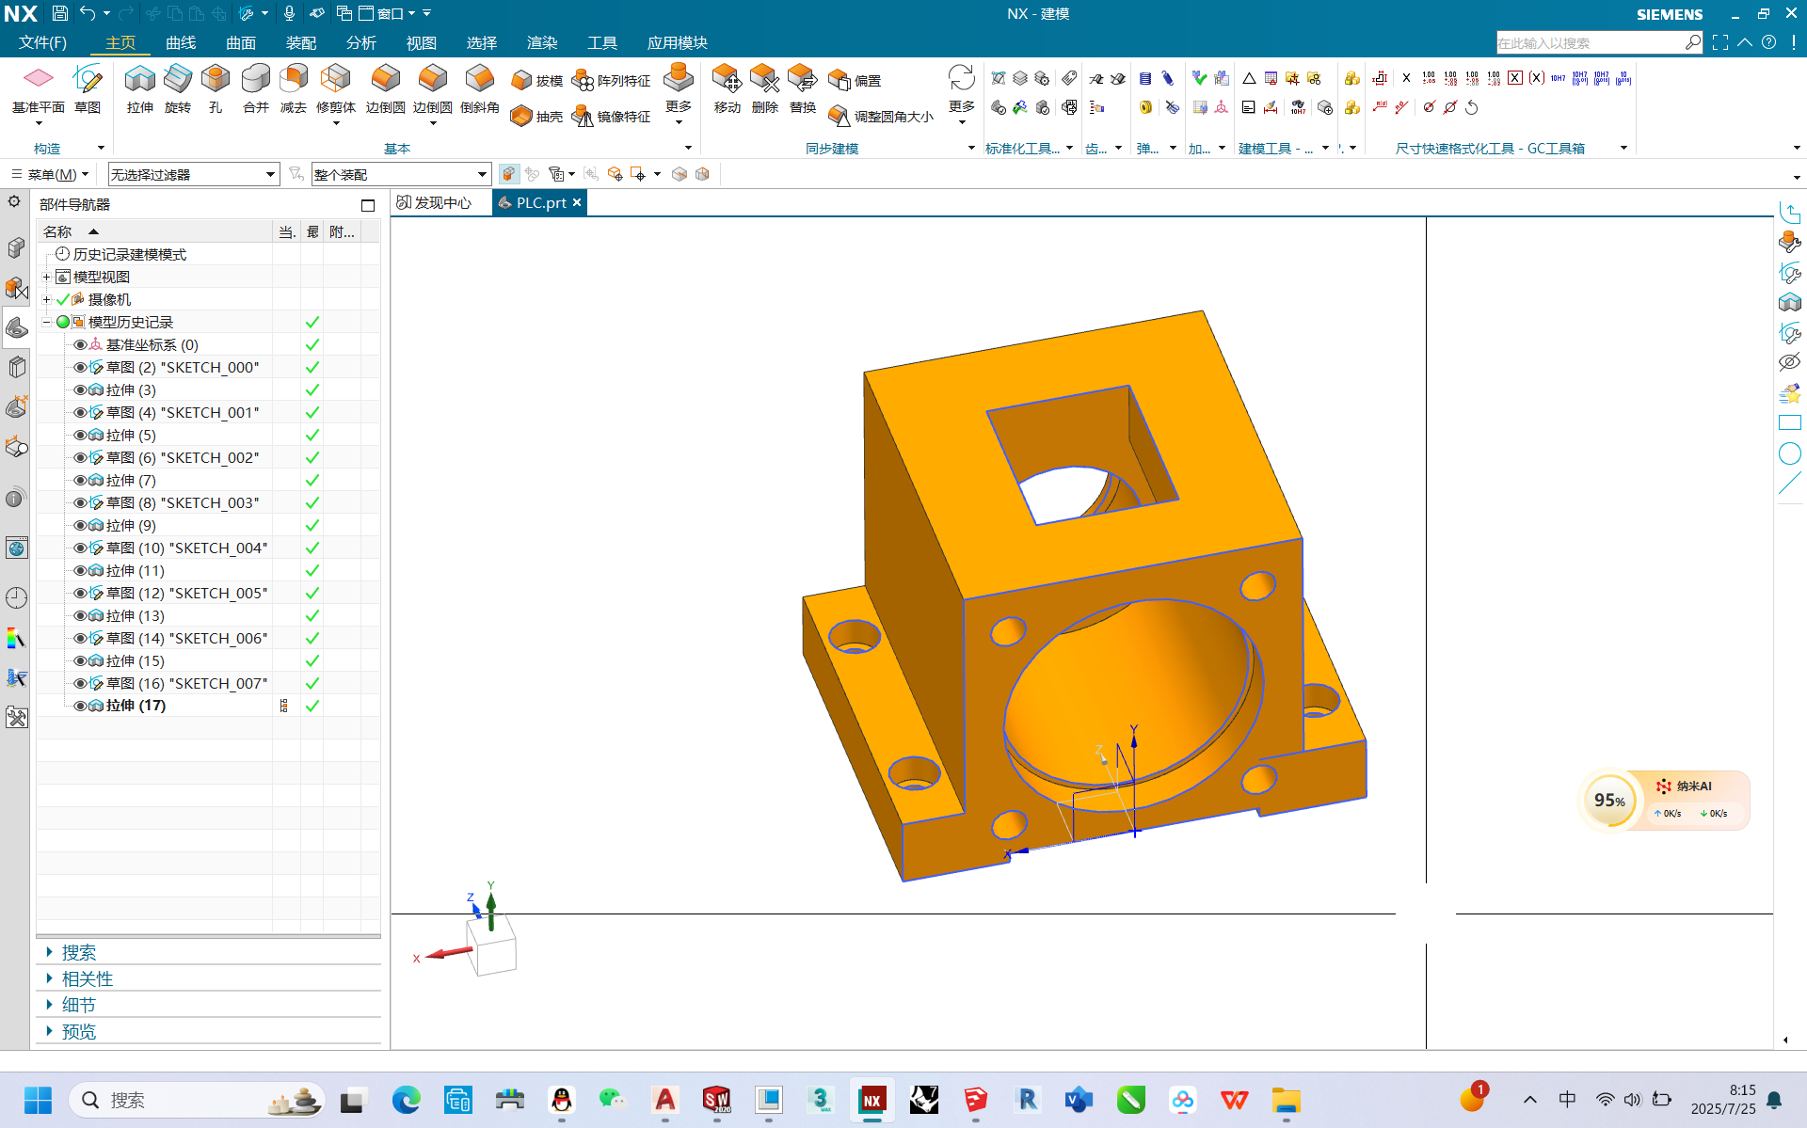Open the 孔 (Hole) tool
Viewport: 1807px width, 1128px height.
(x=215, y=89)
